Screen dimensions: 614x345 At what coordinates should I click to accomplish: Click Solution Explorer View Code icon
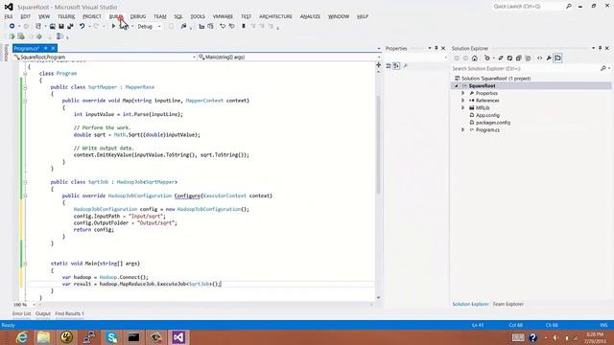(x=539, y=58)
